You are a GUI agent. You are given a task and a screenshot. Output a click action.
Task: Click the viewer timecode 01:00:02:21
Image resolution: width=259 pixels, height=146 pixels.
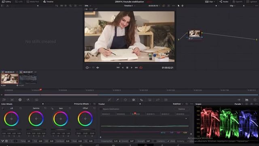pyautogui.click(x=168, y=68)
